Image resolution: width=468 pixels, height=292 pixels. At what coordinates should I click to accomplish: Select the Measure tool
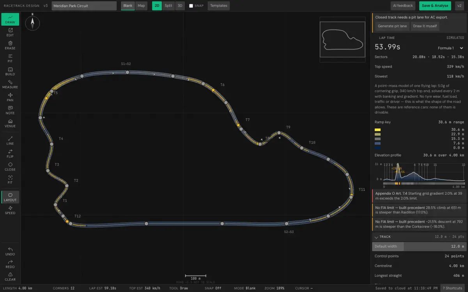10,84
